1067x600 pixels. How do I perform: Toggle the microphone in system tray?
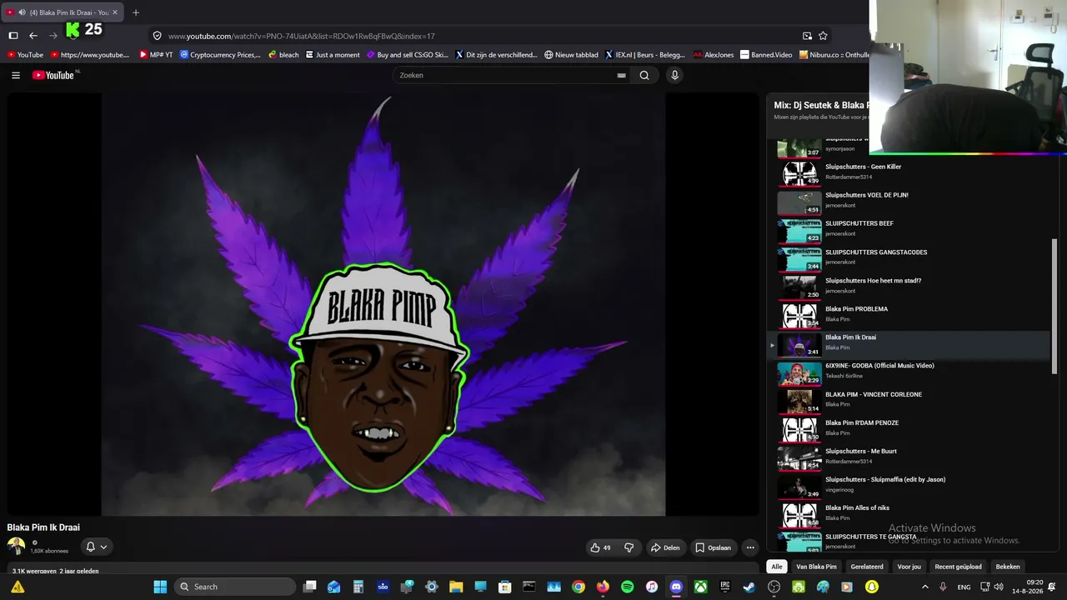tap(943, 587)
